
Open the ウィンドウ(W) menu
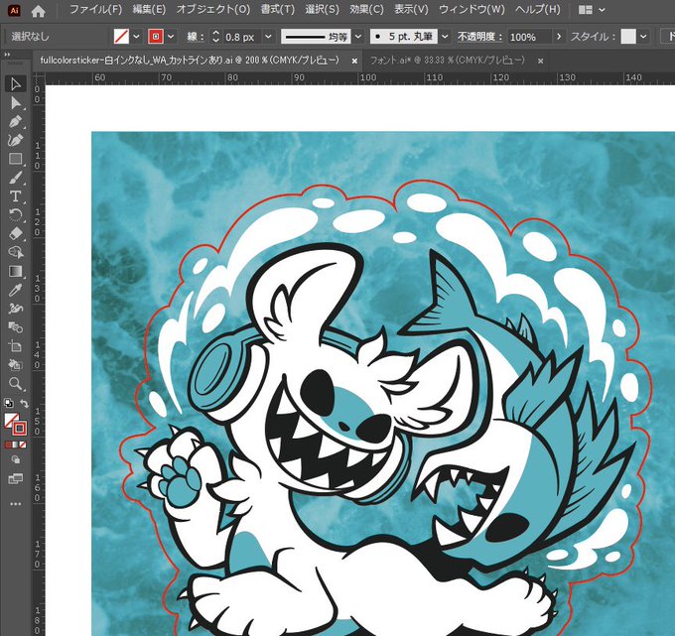(x=472, y=10)
